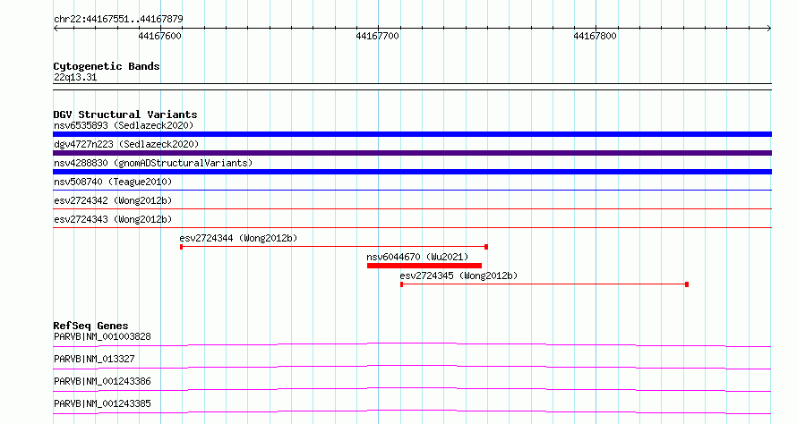
Task: Click the 44167700 ruler position label
Action: [377, 36]
